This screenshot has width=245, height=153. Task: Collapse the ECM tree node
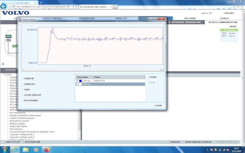pos(5,75)
